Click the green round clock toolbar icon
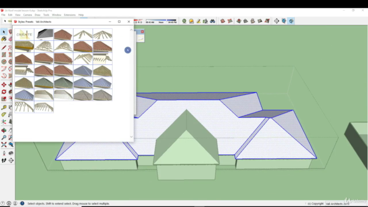Image resolution: width=368 pixels, height=207 pixels. coord(184,21)
